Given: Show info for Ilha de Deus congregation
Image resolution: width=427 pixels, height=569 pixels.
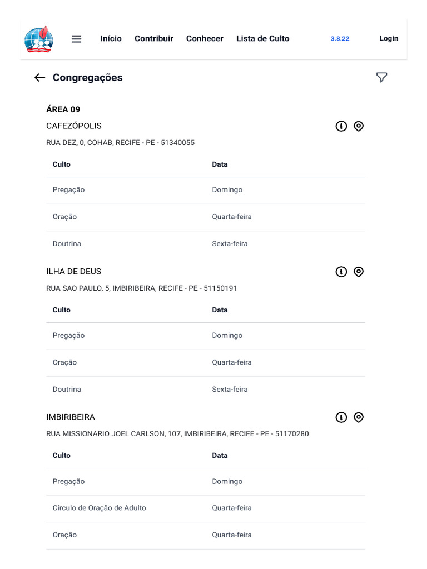Looking at the screenshot, I should (341, 272).
